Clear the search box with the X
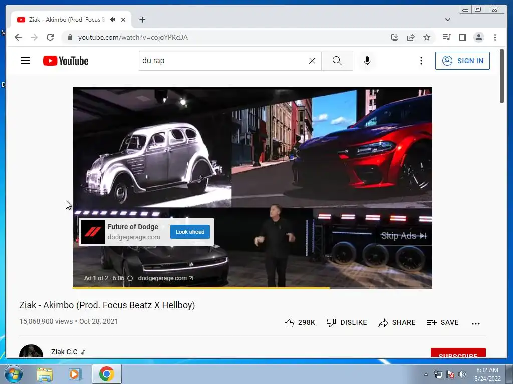The width and height of the screenshot is (513, 384). (312, 61)
